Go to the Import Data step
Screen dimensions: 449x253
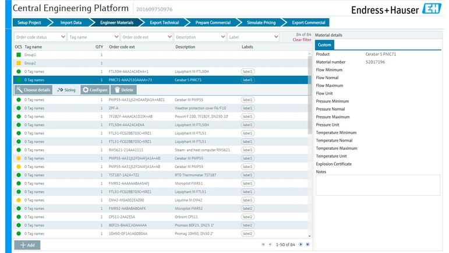pos(70,23)
